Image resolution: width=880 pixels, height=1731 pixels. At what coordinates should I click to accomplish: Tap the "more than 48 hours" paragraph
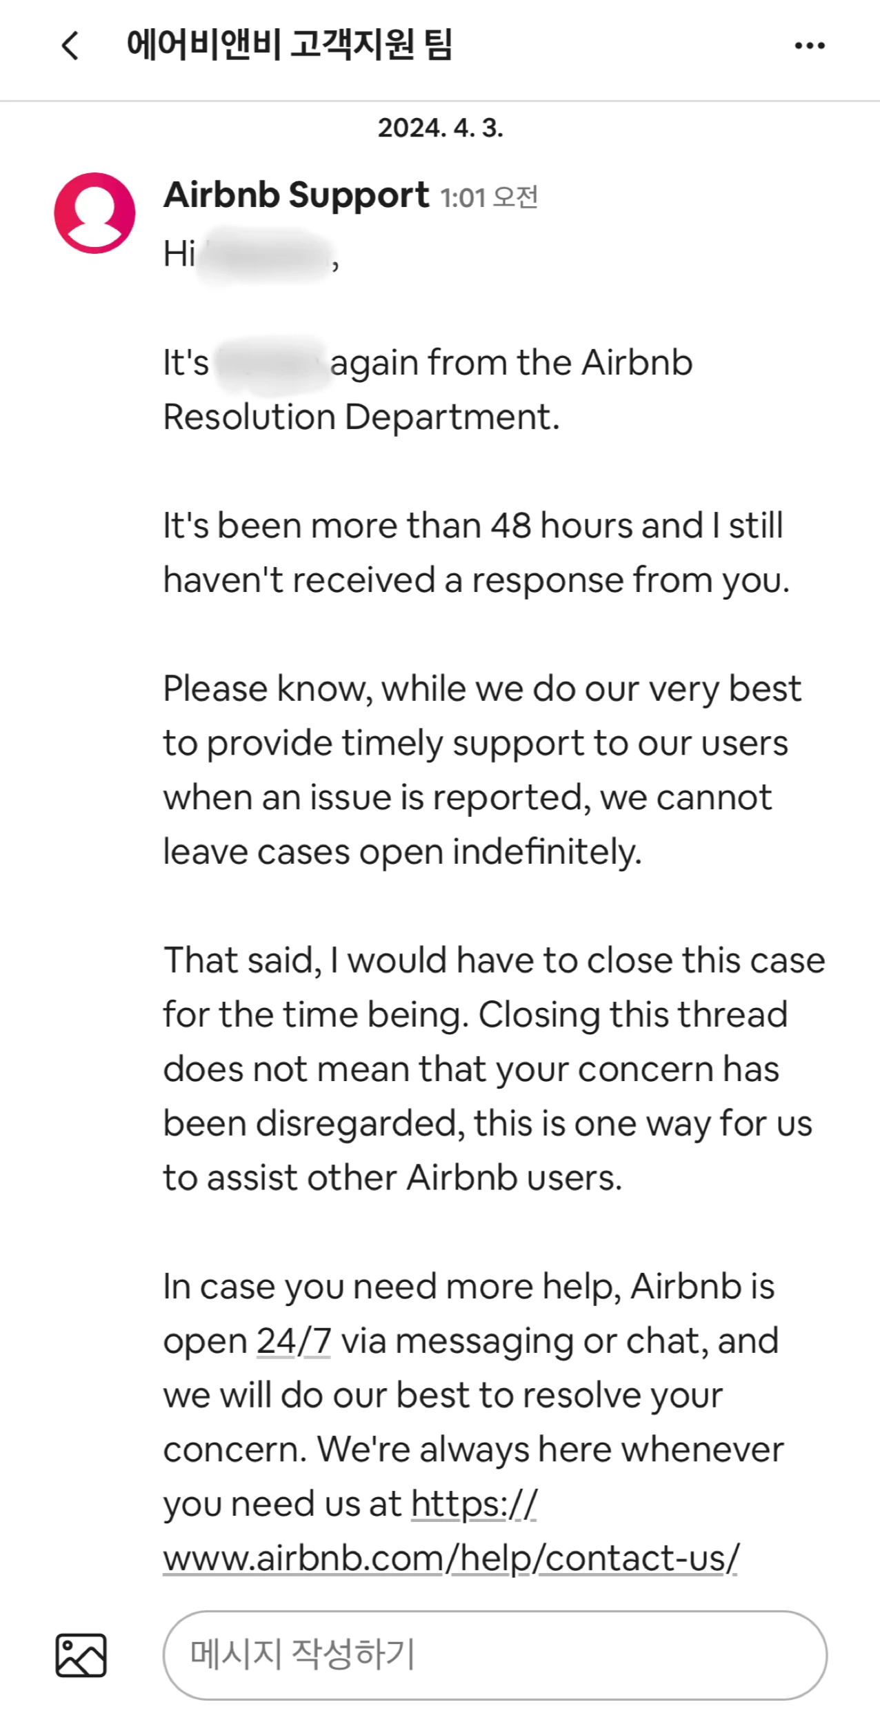[474, 553]
